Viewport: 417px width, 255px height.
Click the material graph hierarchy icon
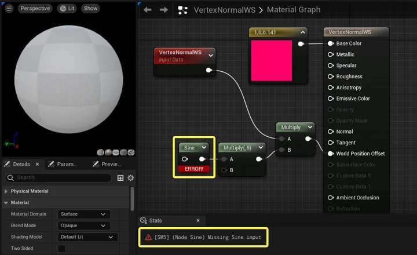pos(182,10)
